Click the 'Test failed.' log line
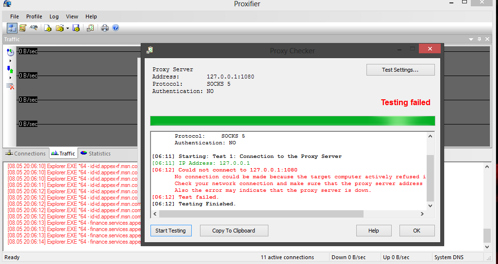This screenshot has width=498, height=264. click(185, 197)
